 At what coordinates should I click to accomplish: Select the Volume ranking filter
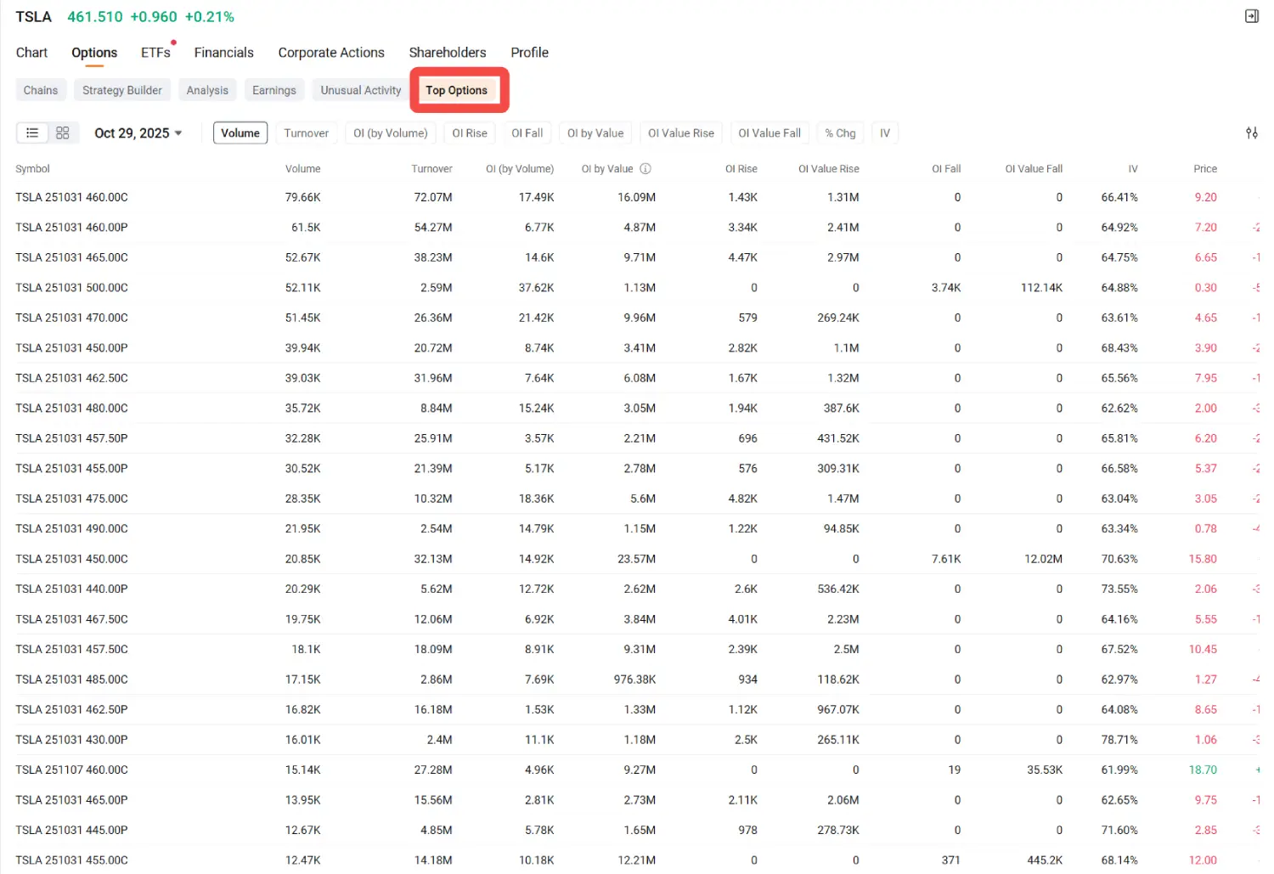coord(240,133)
